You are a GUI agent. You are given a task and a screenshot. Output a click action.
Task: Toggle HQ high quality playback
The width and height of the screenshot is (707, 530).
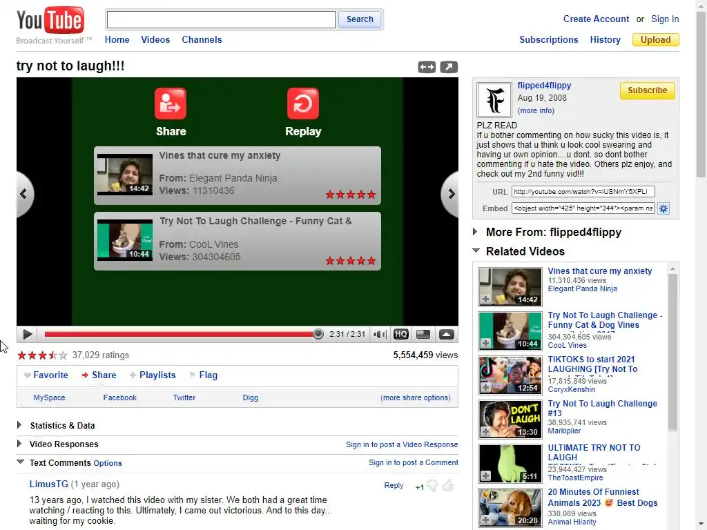point(401,335)
